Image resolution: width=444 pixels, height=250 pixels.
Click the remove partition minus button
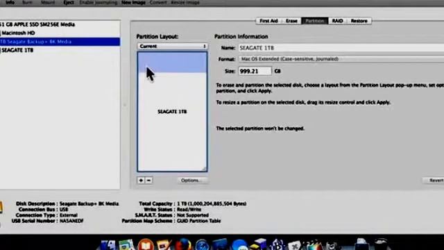coord(148,181)
